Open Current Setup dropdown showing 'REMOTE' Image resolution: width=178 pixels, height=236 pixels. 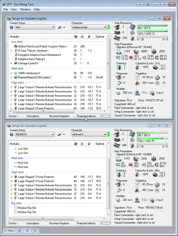(35, 135)
